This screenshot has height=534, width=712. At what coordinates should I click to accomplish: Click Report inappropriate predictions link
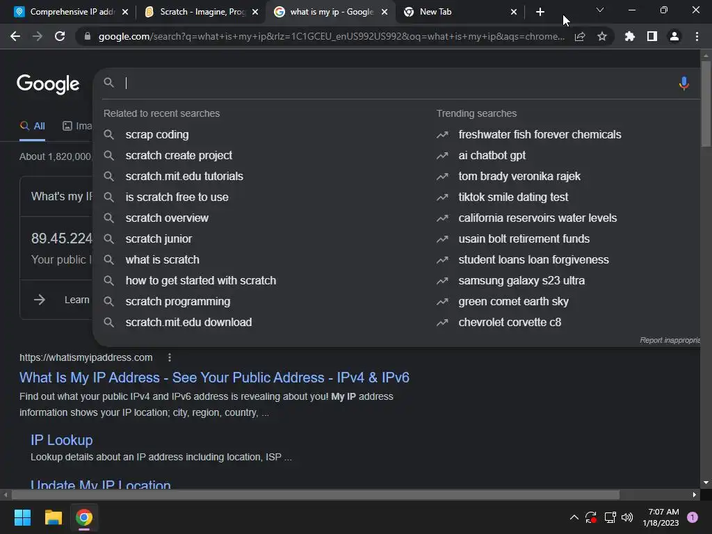670,341
